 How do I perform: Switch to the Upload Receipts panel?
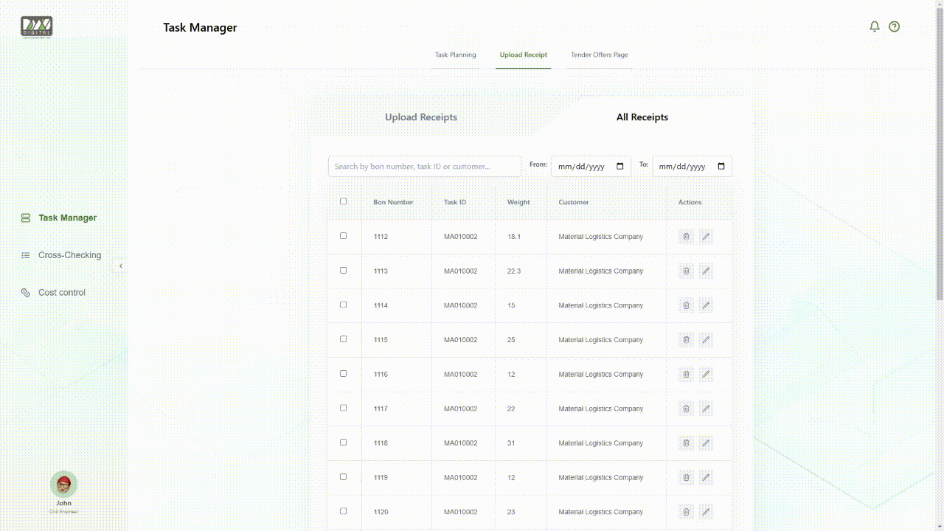coord(420,117)
